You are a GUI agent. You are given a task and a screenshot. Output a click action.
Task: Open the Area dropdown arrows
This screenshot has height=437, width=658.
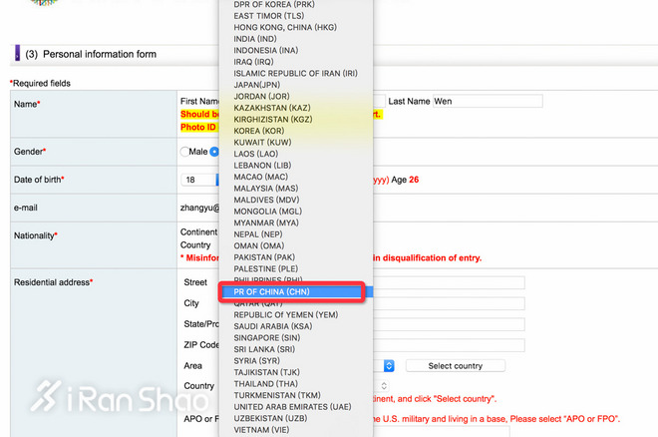tap(389, 366)
